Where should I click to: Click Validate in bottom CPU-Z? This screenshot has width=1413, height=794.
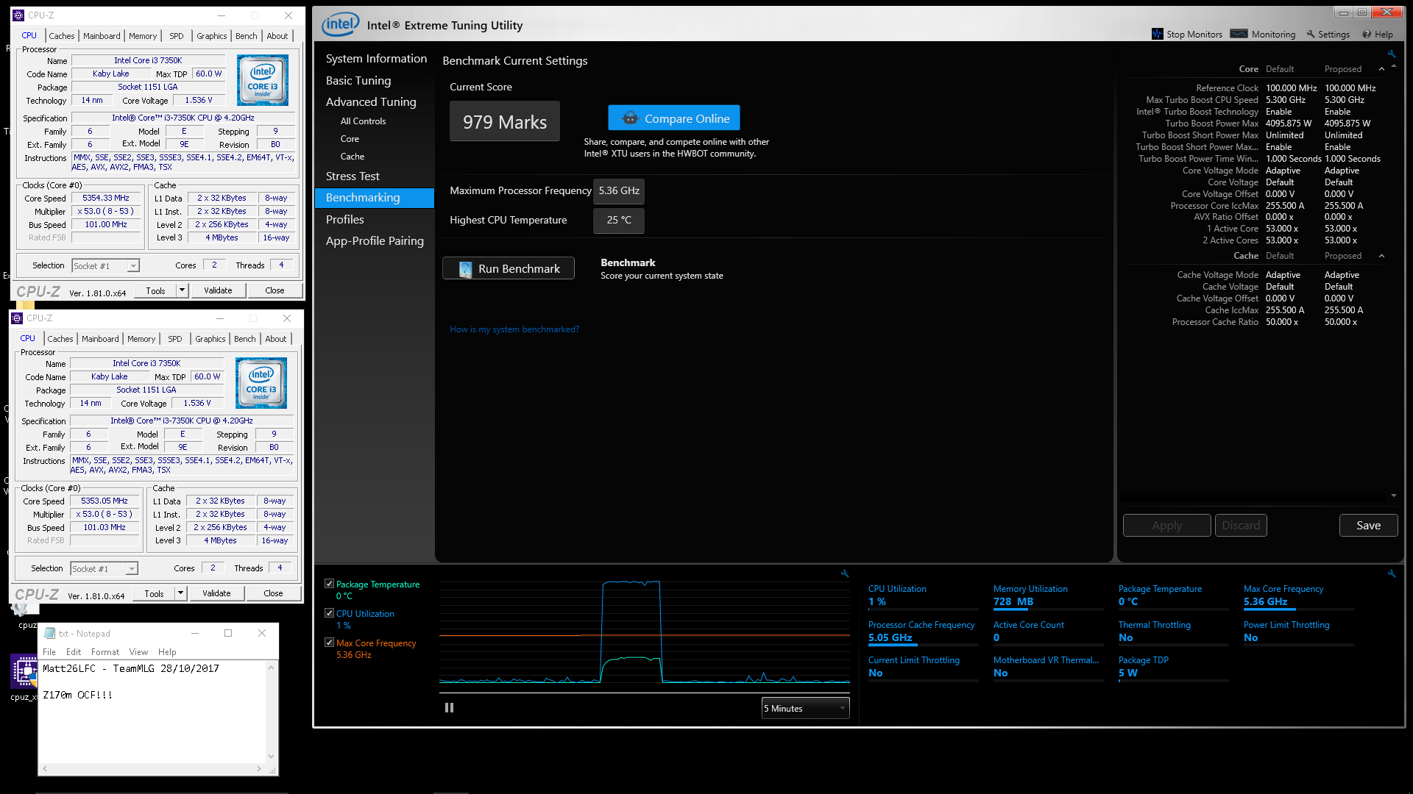(216, 593)
